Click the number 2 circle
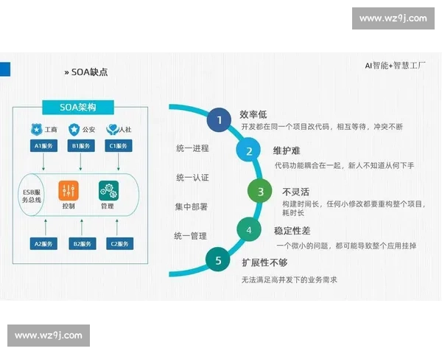 coord(249,151)
